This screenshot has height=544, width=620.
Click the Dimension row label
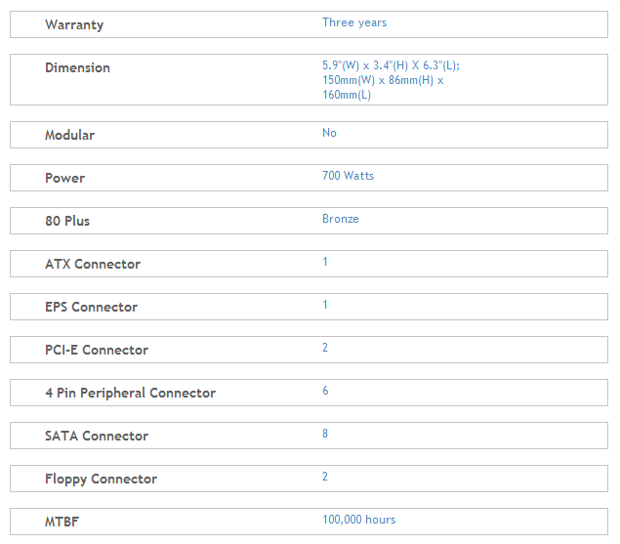click(x=77, y=67)
